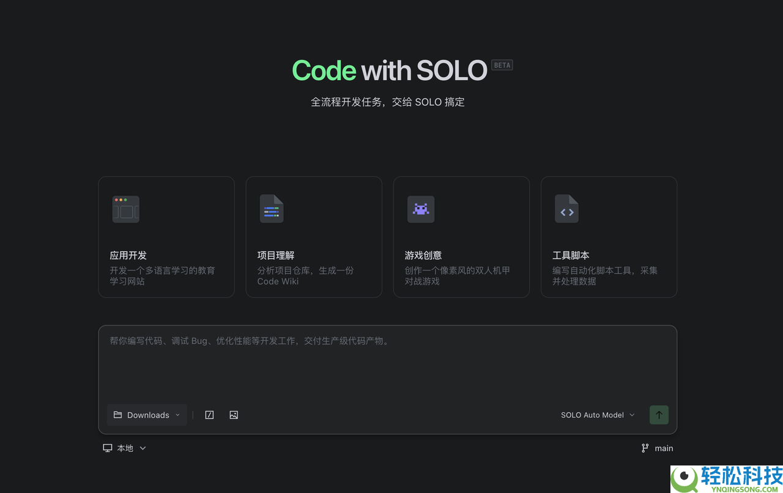
Task: Select the 游戏创意 pixel alien icon
Action: pyautogui.click(x=420, y=209)
